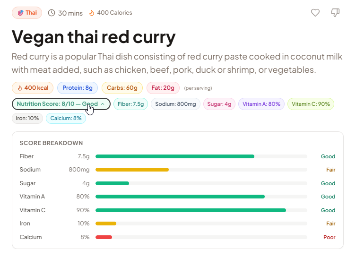The width and height of the screenshot is (347, 258).
Task: Click the Vitamin C: 90% chip
Action: click(x=311, y=104)
